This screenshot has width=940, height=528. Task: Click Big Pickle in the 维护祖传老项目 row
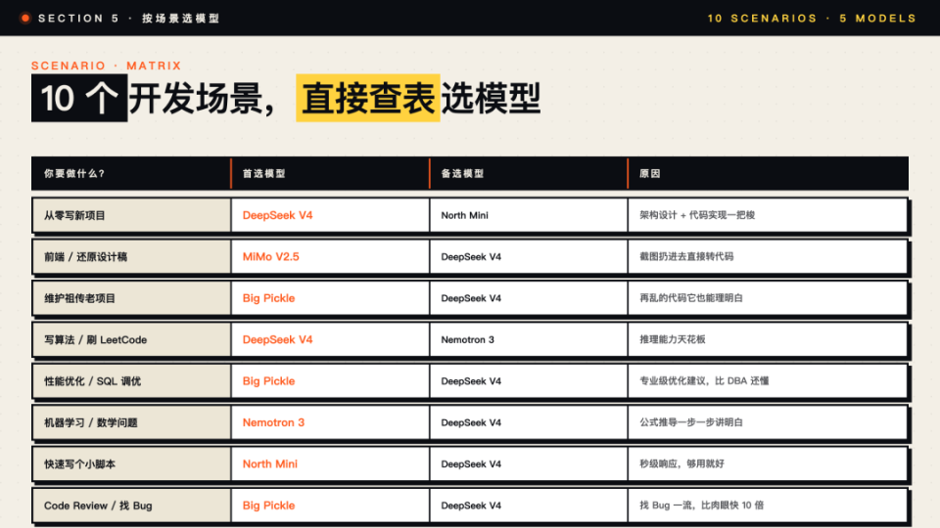coord(268,298)
